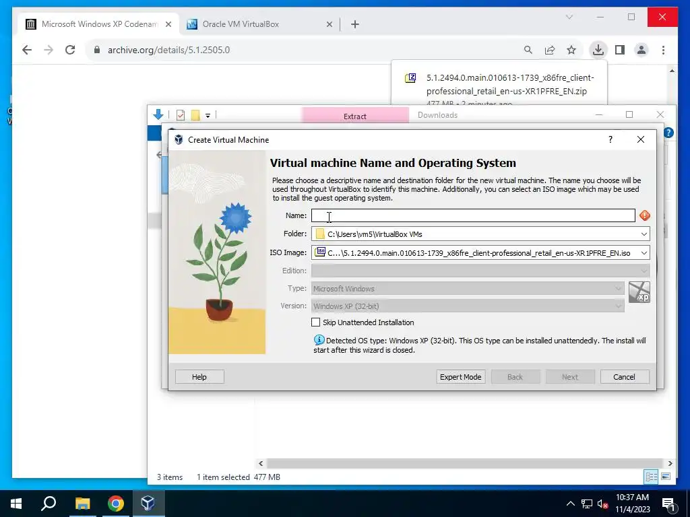Image resolution: width=690 pixels, height=517 pixels.
Task: Open the Explorer quick access toolbar dropdown
Action: click(208, 116)
